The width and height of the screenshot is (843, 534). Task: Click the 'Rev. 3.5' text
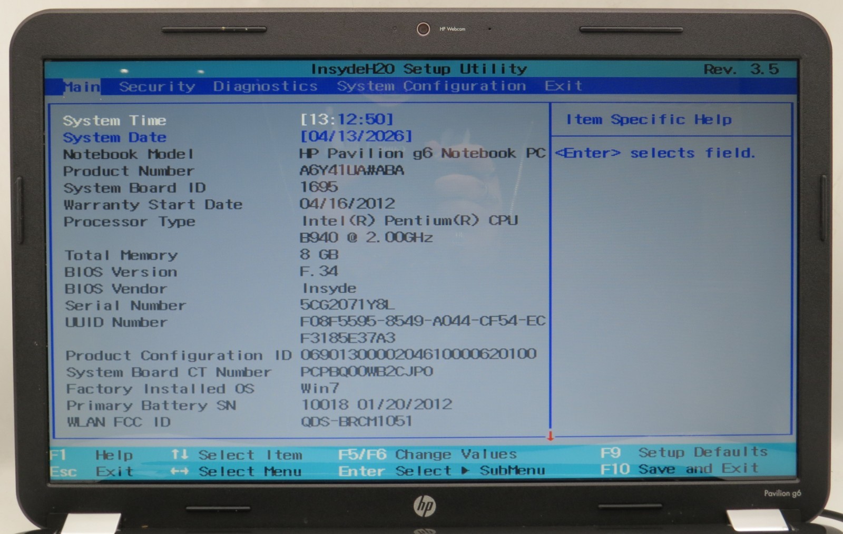741,69
